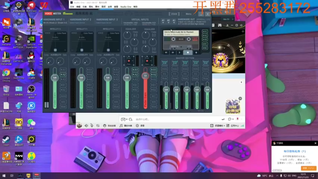Select the QQ Music desktop icon
This screenshot has width=318, height=179.
[x=31, y=157]
